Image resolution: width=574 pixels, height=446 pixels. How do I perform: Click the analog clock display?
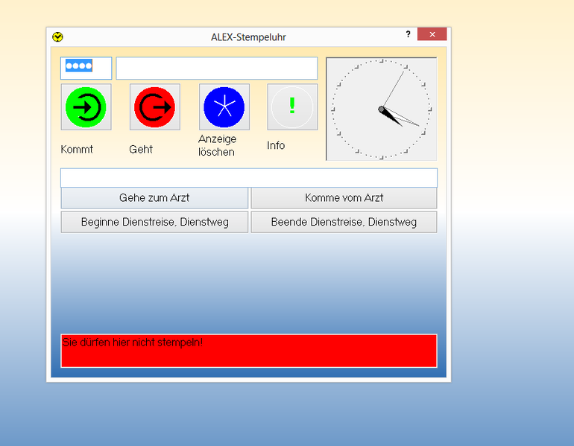tap(381, 109)
